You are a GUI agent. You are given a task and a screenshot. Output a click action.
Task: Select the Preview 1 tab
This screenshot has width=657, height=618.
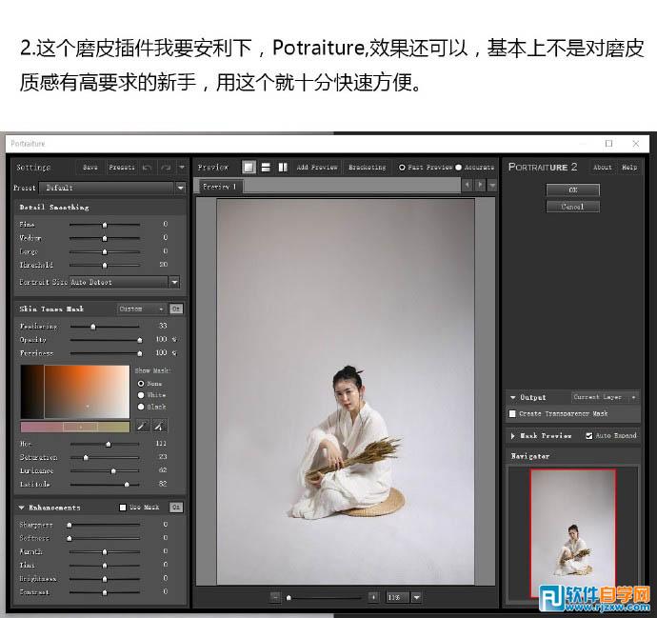(218, 187)
